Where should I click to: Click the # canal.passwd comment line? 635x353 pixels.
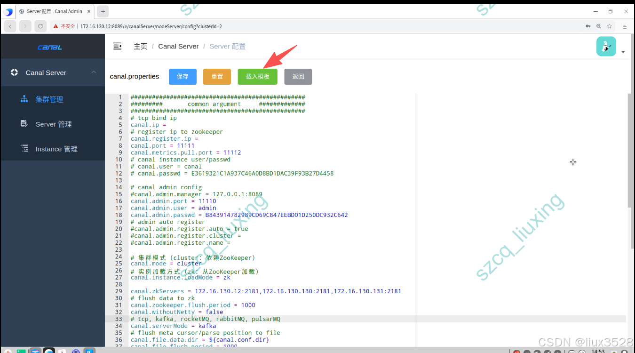click(232, 173)
